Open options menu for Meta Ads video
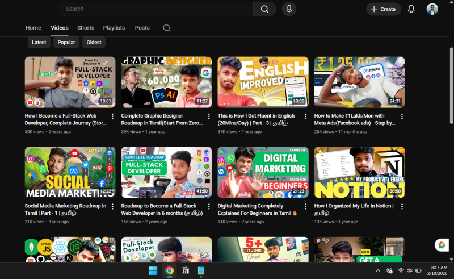Screen dimensions: 454x279 coord(402,116)
